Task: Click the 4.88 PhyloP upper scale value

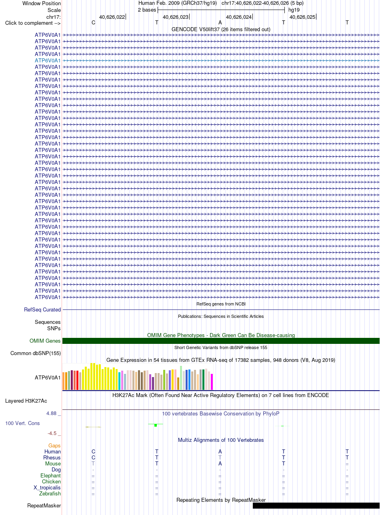Action: click(54, 413)
